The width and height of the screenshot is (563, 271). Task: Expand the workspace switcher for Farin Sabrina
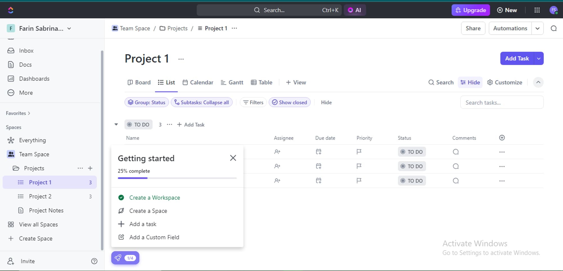tap(69, 28)
